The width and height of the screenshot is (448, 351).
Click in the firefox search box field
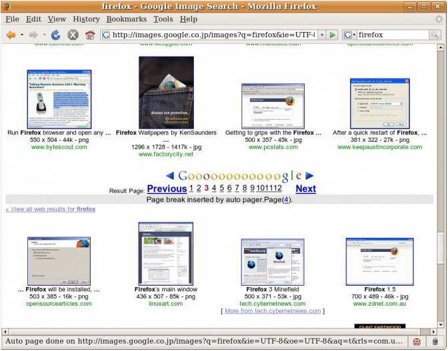click(x=393, y=35)
